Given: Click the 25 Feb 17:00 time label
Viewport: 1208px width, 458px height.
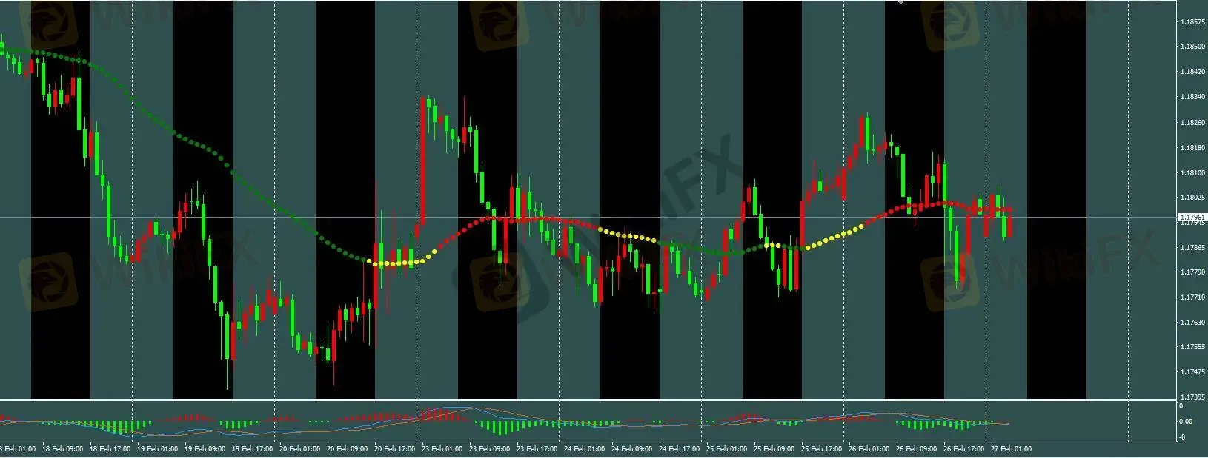Looking at the screenshot, I should point(821,449).
